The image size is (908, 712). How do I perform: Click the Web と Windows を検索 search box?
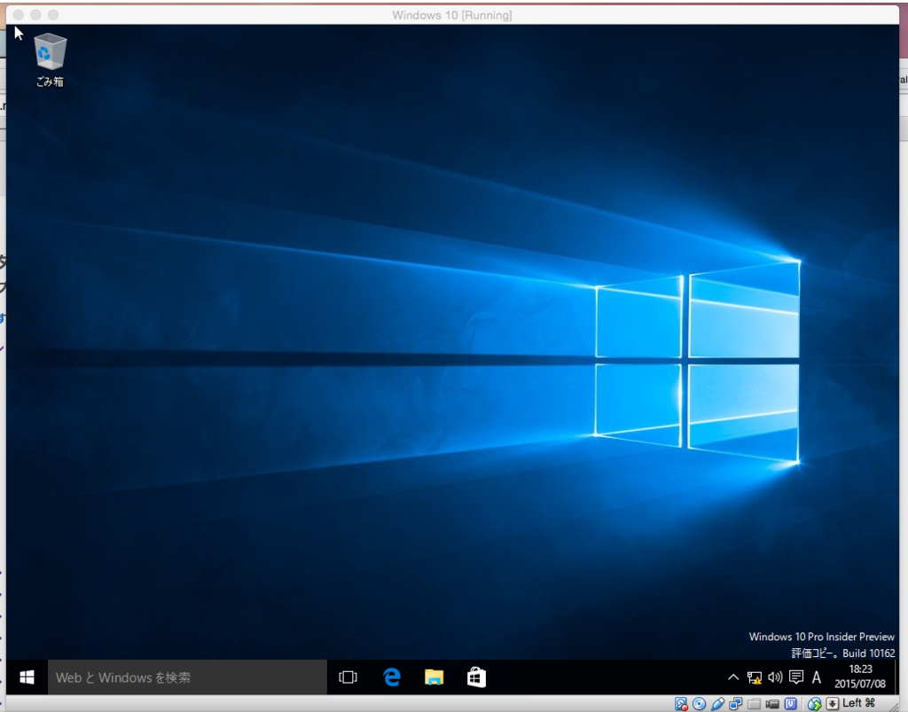coord(187,677)
